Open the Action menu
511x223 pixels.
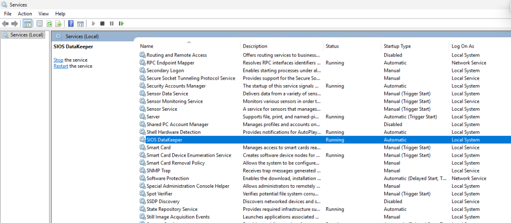point(25,14)
